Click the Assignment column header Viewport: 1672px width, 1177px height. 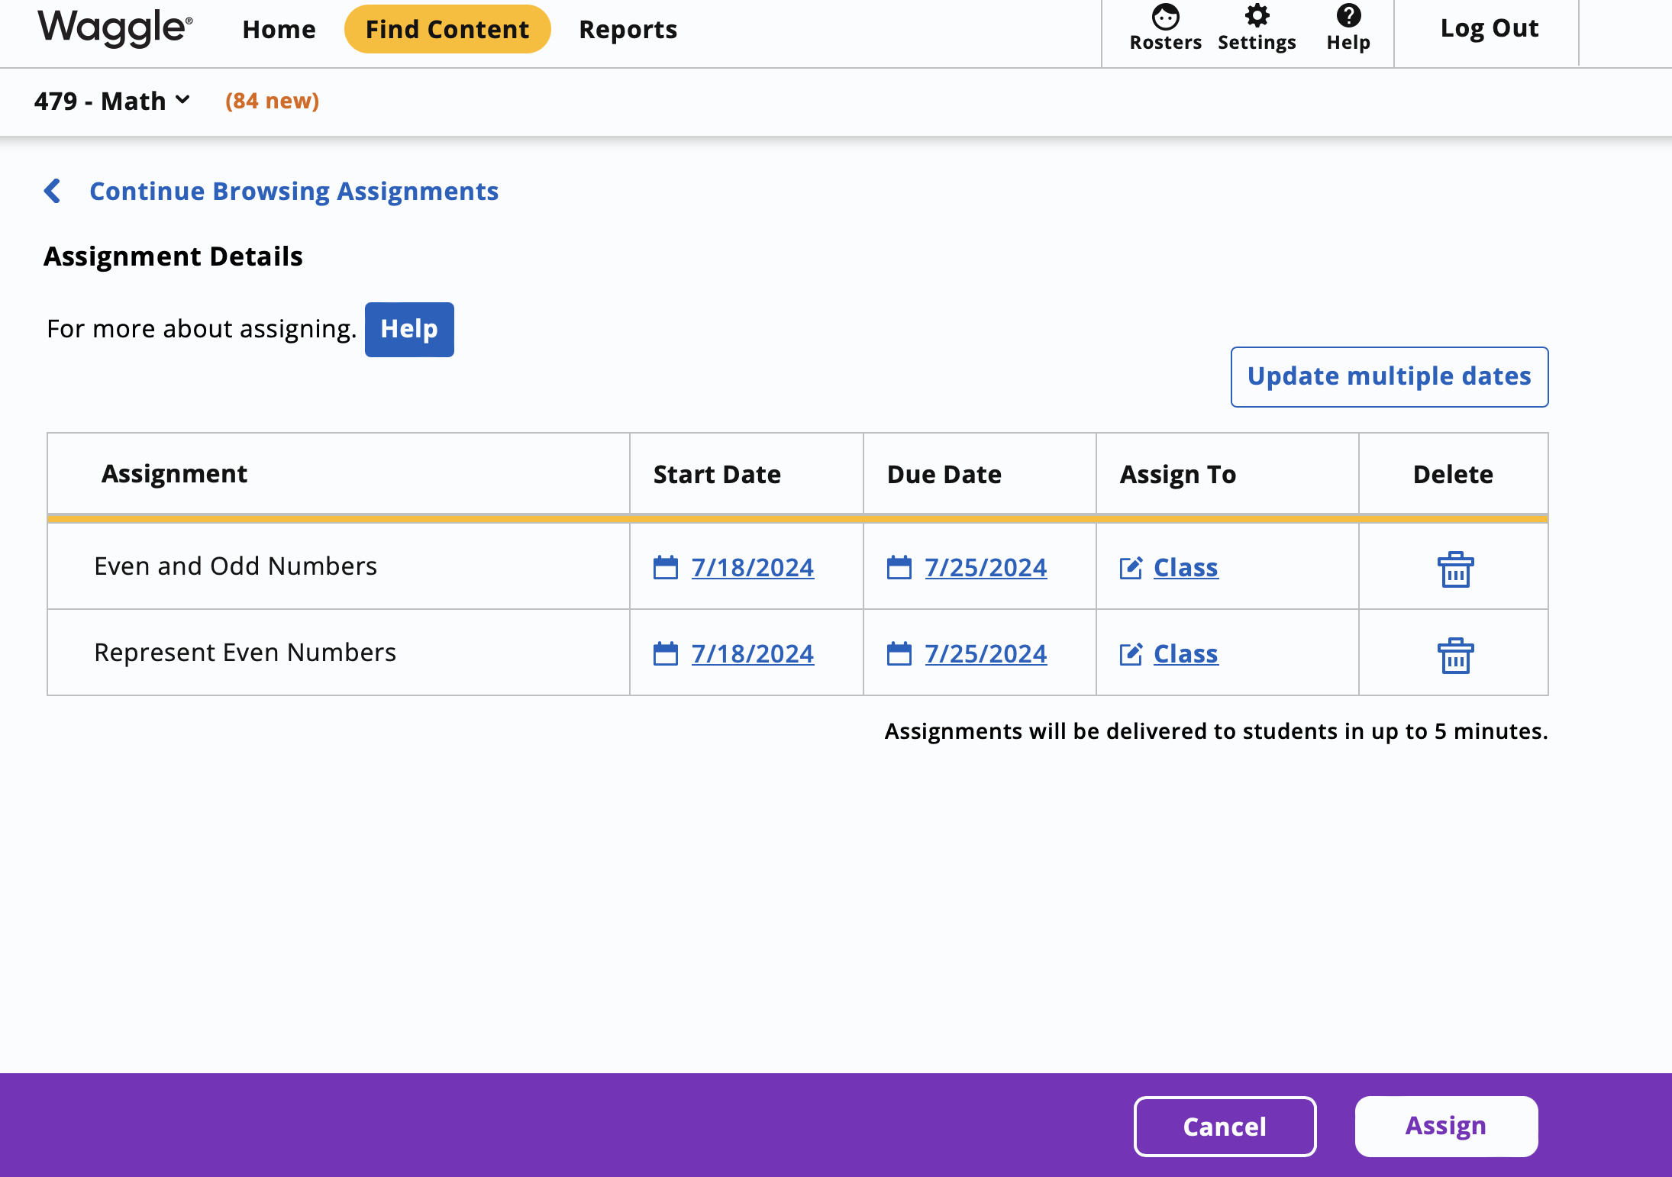[x=174, y=474]
